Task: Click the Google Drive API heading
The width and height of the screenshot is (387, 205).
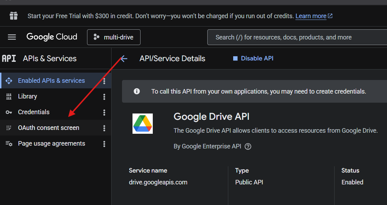Action: coord(212,116)
